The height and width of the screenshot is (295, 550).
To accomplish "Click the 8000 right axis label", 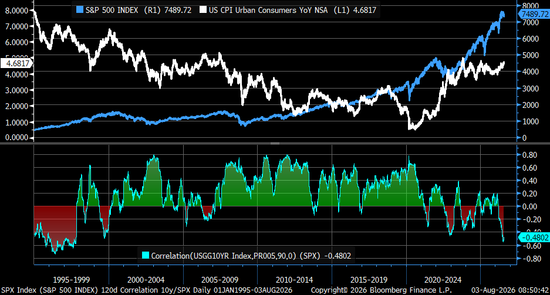I will coord(530,6).
